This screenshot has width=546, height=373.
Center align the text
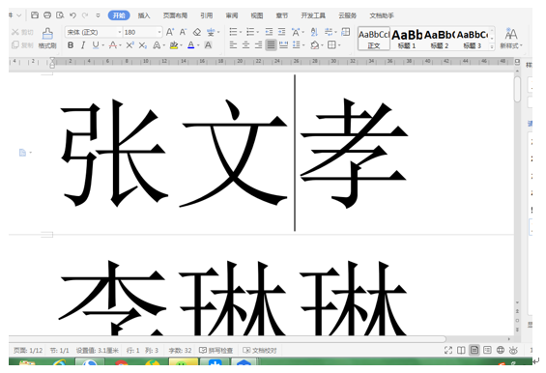click(x=245, y=44)
